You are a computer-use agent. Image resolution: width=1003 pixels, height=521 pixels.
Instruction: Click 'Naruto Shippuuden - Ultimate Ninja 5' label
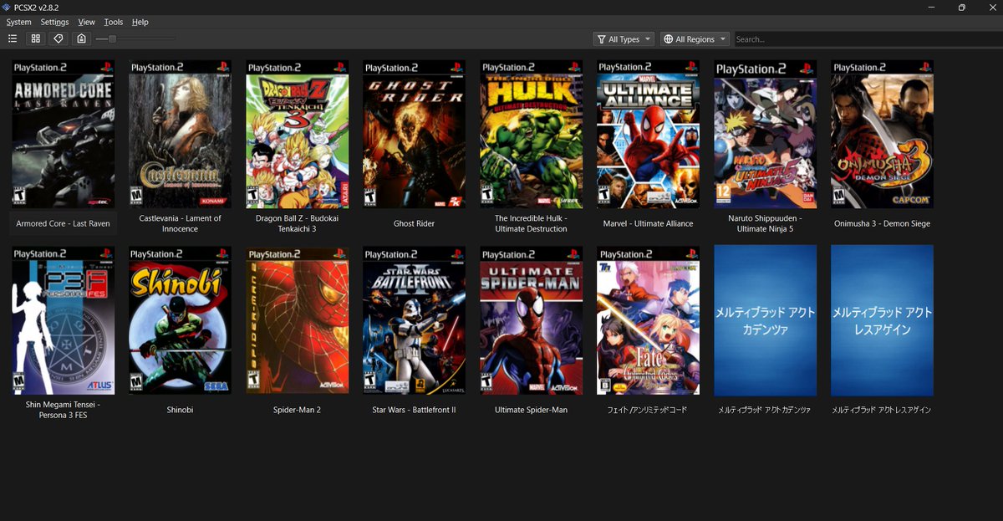pyautogui.click(x=765, y=223)
